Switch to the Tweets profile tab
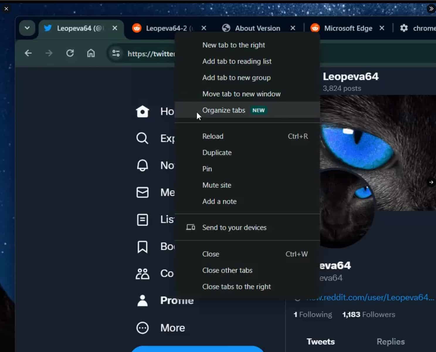This screenshot has width=436, height=352. [320, 341]
